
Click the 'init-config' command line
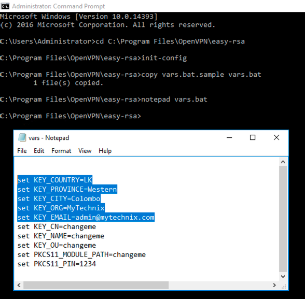tap(93, 58)
